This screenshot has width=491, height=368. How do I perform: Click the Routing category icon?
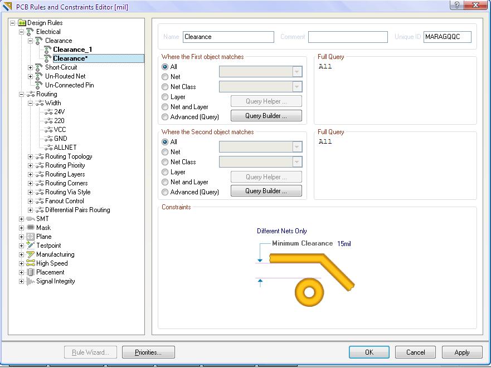pos(31,94)
